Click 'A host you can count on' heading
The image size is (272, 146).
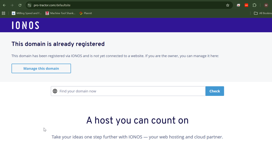[137, 120]
